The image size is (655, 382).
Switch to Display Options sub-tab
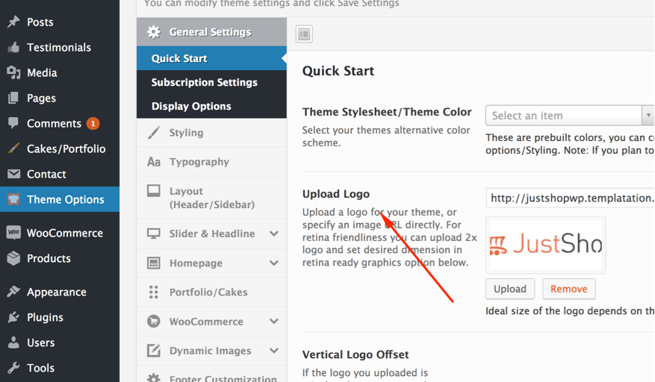(191, 106)
